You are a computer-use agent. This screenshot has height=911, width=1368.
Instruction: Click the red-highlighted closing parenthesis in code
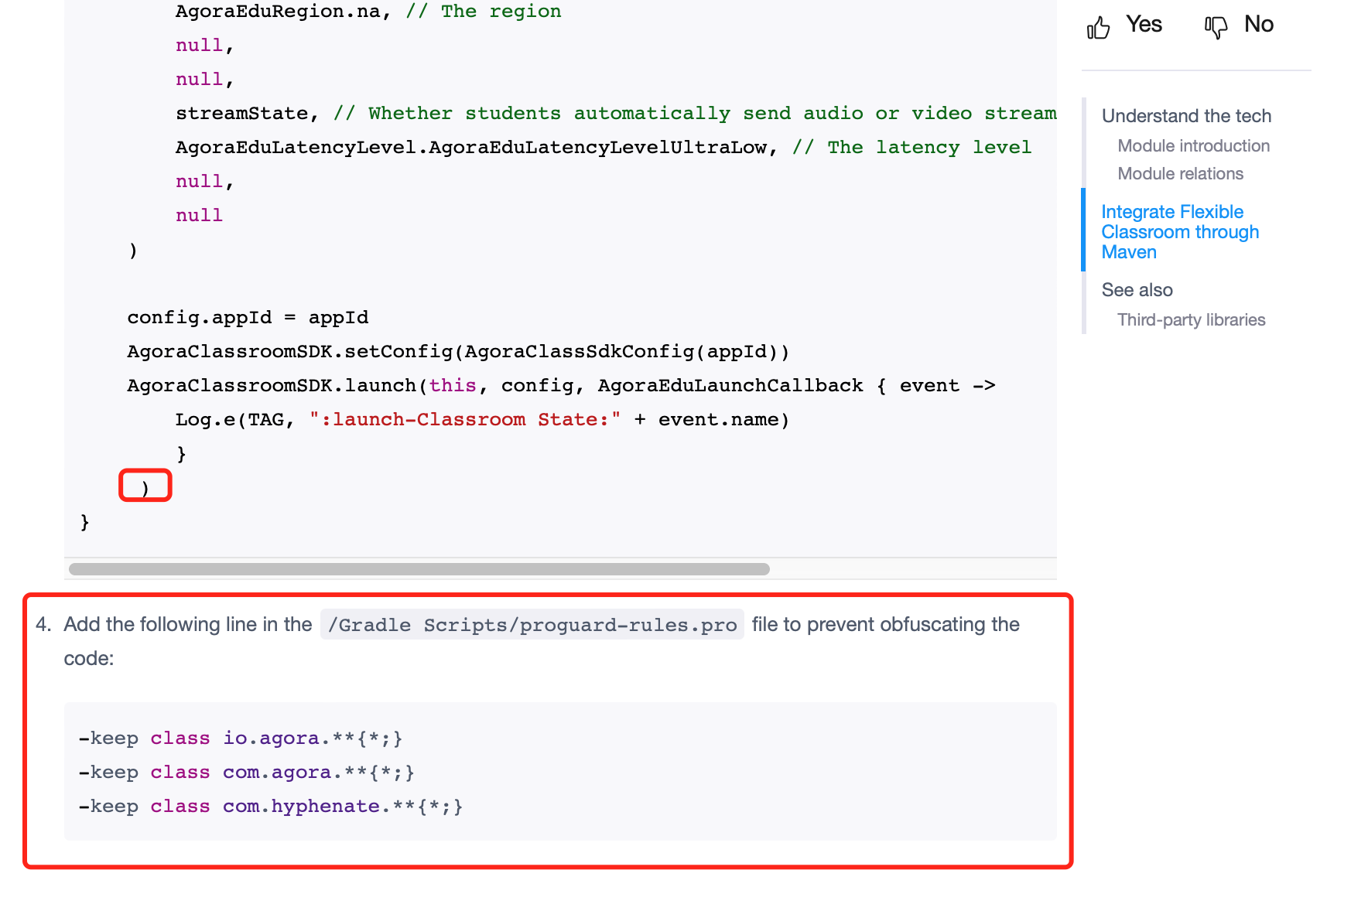pyautogui.click(x=145, y=486)
